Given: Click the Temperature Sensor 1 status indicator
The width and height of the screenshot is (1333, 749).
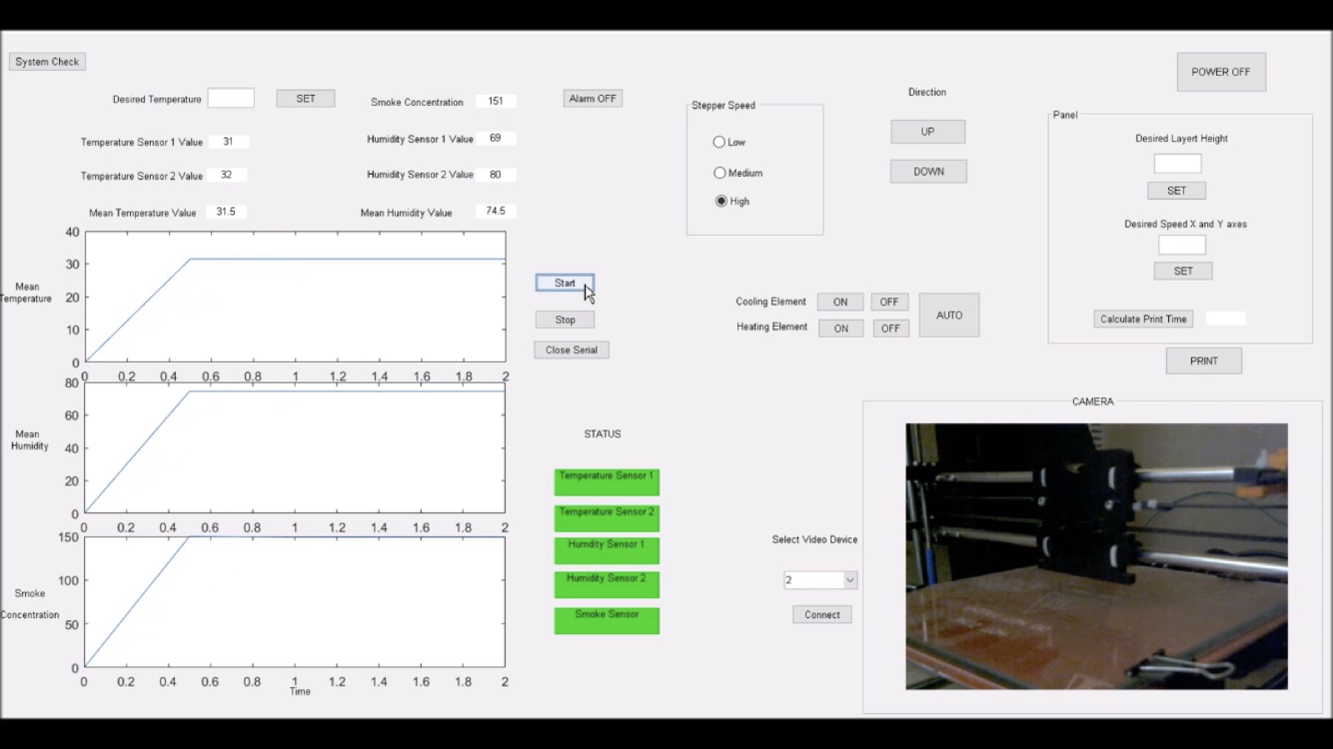Looking at the screenshot, I should coord(607,482).
